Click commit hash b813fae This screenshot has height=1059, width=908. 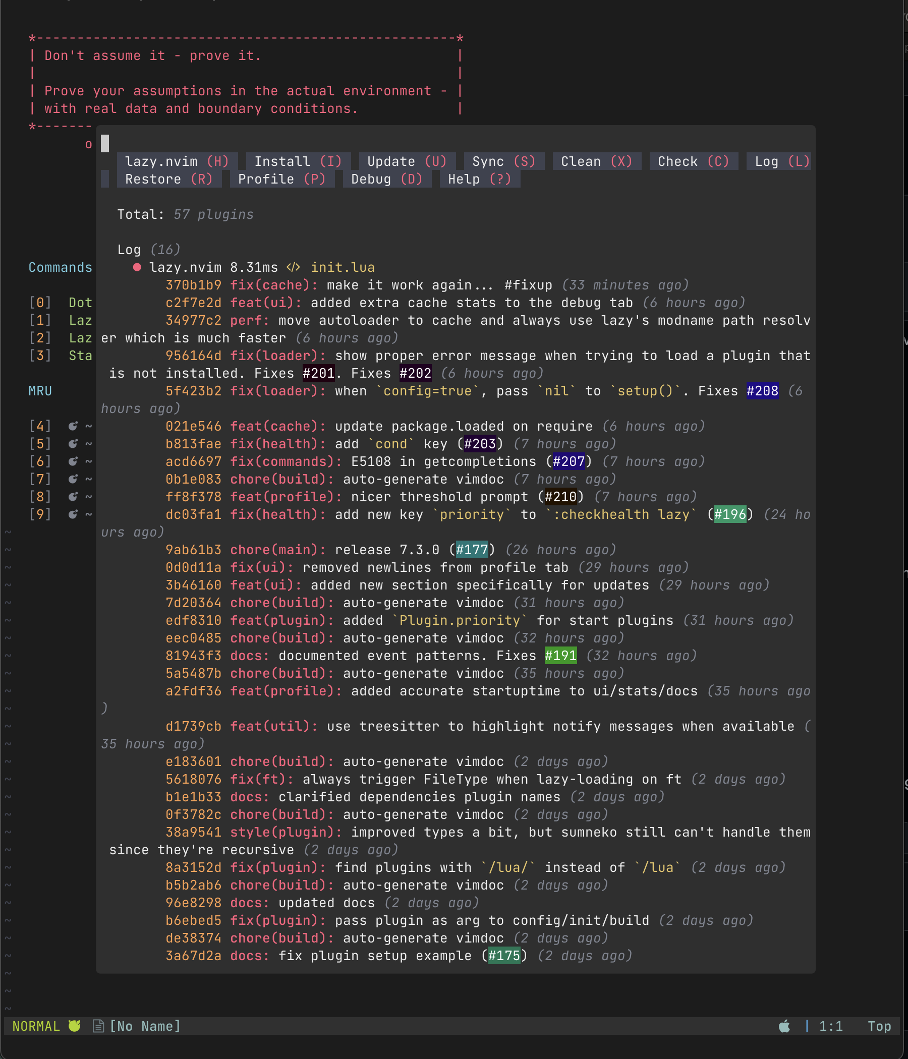(x=193, y=444)
